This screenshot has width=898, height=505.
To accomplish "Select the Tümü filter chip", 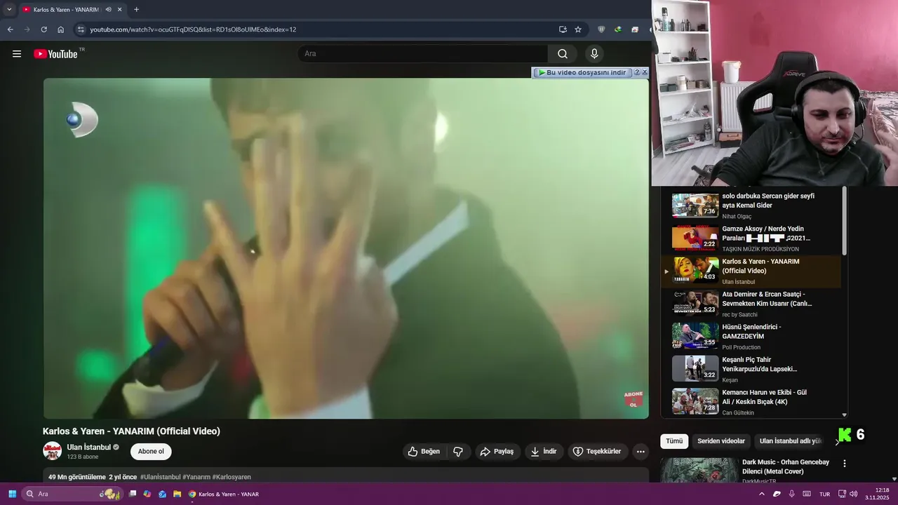I will click(x=674, y=441).
